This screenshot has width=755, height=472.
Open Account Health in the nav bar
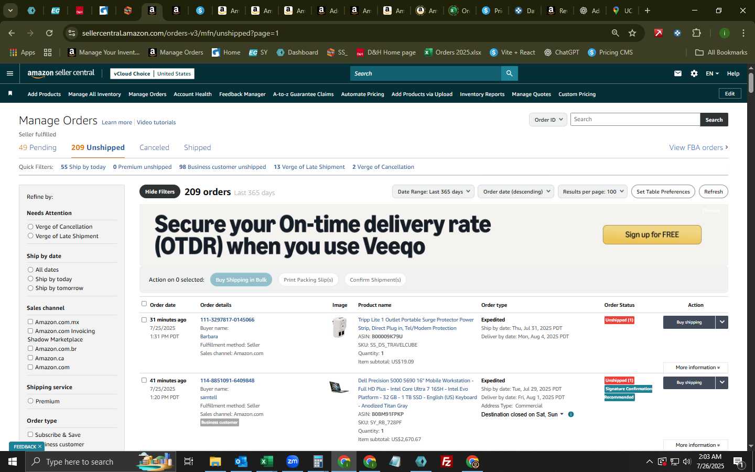pos(192,94)
